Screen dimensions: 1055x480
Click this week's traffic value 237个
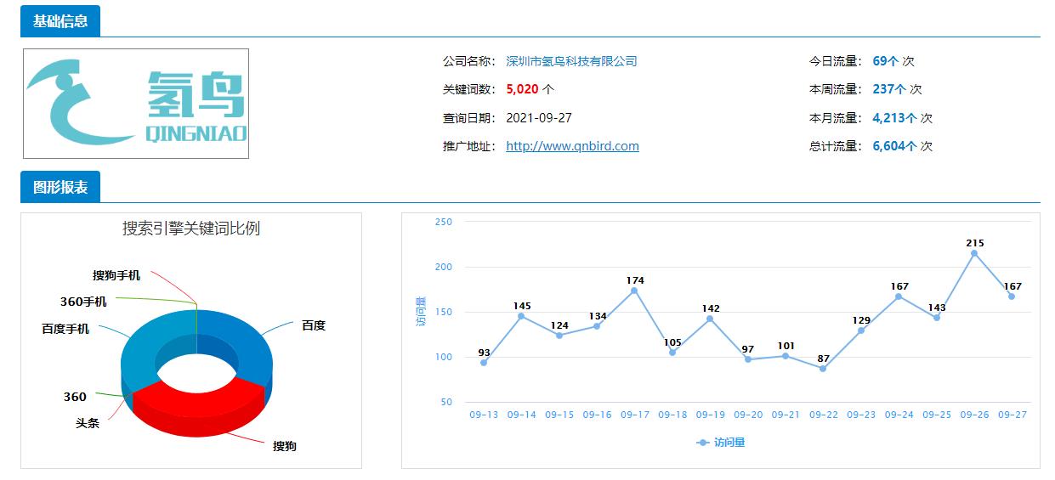point(889,89)
